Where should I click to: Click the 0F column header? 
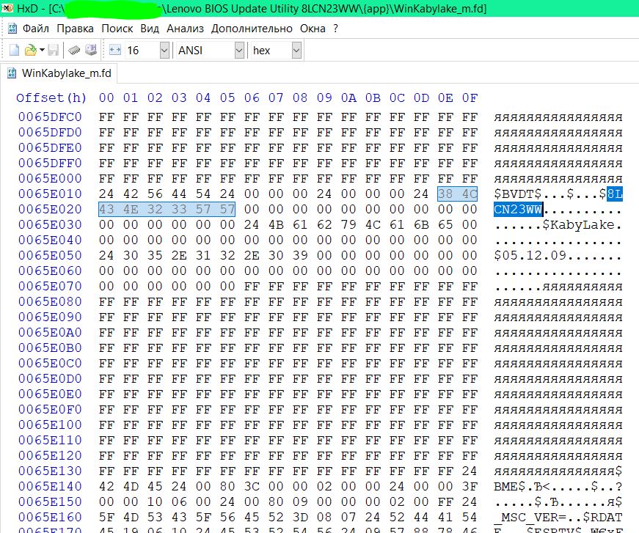pos(470,98)
